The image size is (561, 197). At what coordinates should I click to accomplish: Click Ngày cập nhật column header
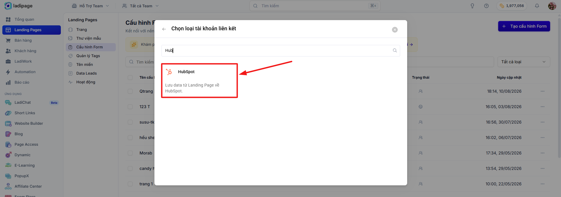[509, 78]
